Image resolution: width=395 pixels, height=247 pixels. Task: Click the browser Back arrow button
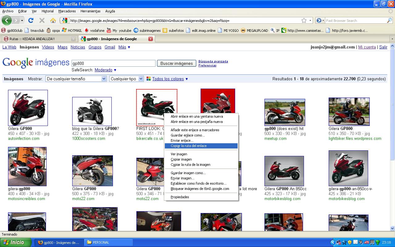tap(7, 21)
